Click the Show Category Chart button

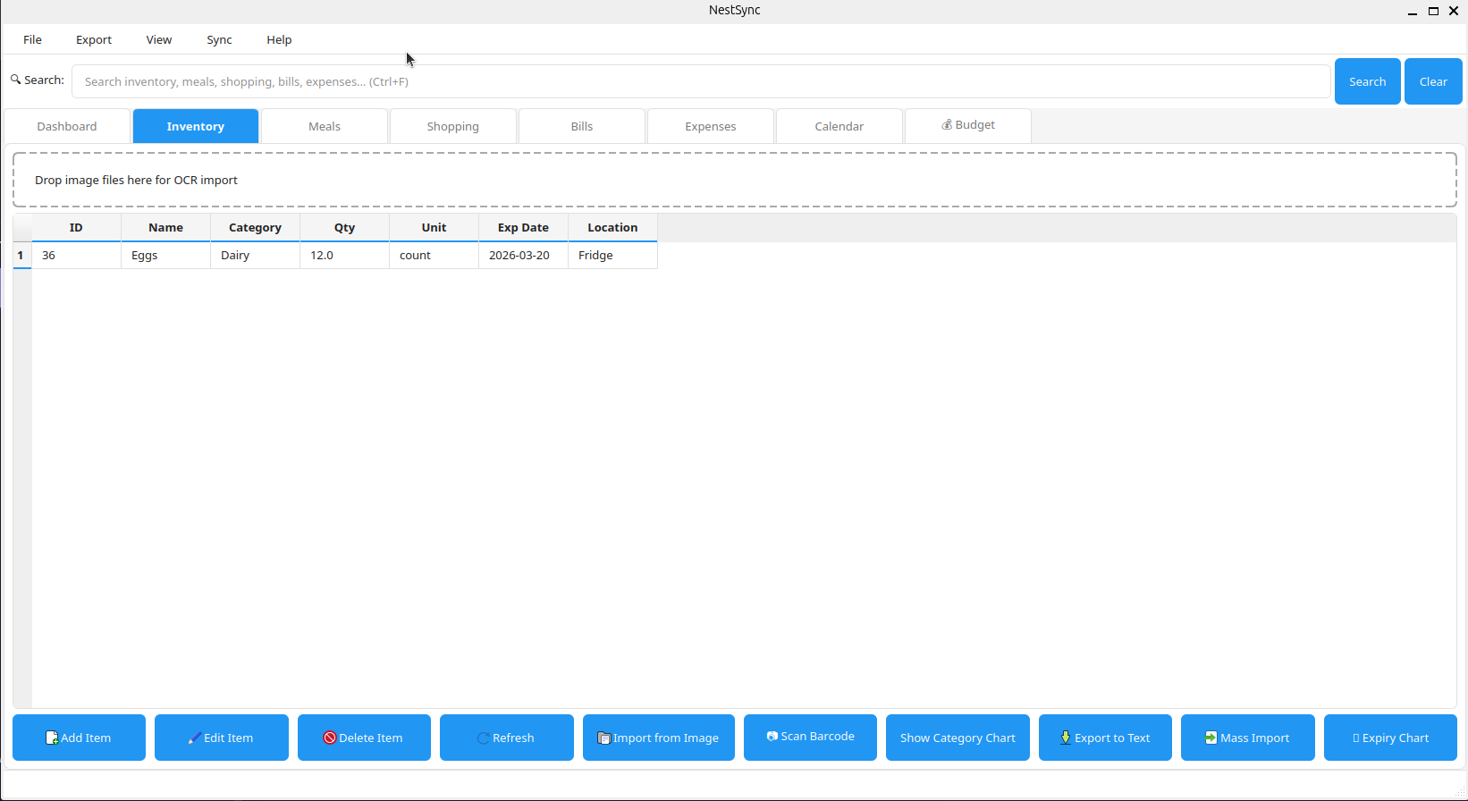pos(958,738)
